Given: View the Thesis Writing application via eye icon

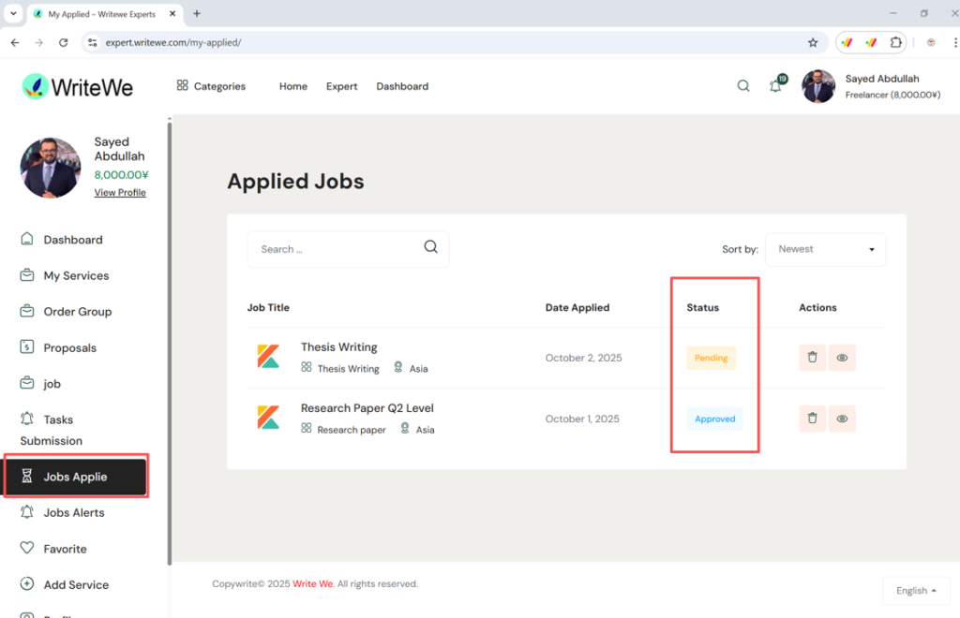Looking at the screenshot, I should pyautogui.click(x=842, y=358).
